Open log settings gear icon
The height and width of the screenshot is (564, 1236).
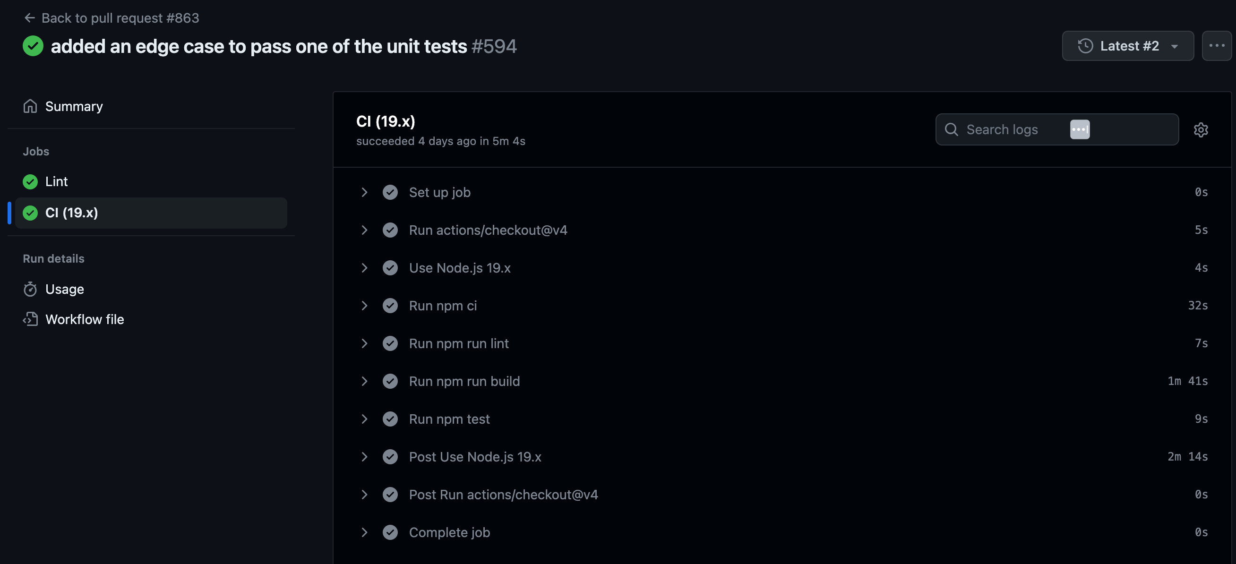(x=1201, y=129)
